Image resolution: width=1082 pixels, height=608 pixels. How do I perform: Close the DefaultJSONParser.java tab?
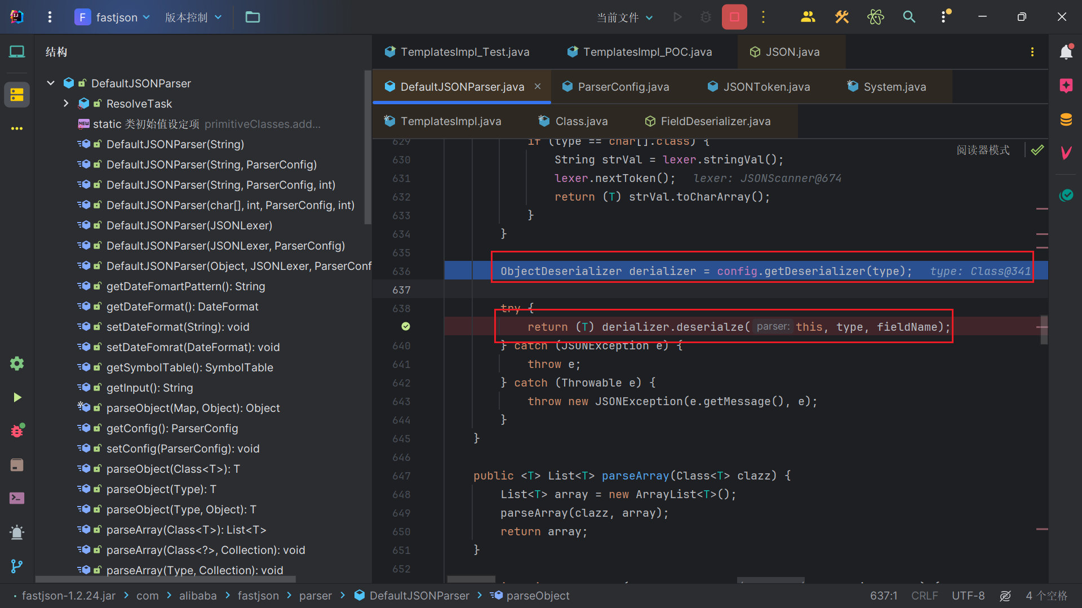538,86
